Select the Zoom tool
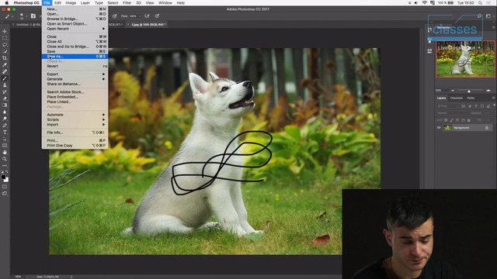The width and height of the screenshot is (497, 279). click(5, 159)
